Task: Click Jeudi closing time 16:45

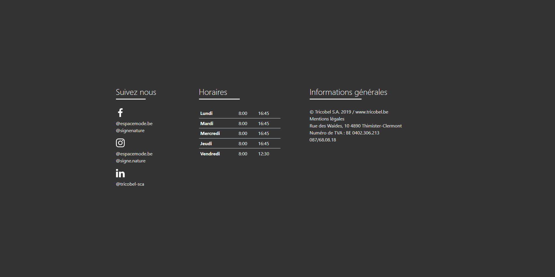Action: tap(264, 143)
